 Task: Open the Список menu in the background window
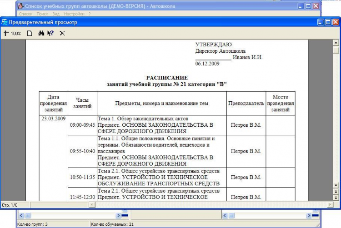25,14
